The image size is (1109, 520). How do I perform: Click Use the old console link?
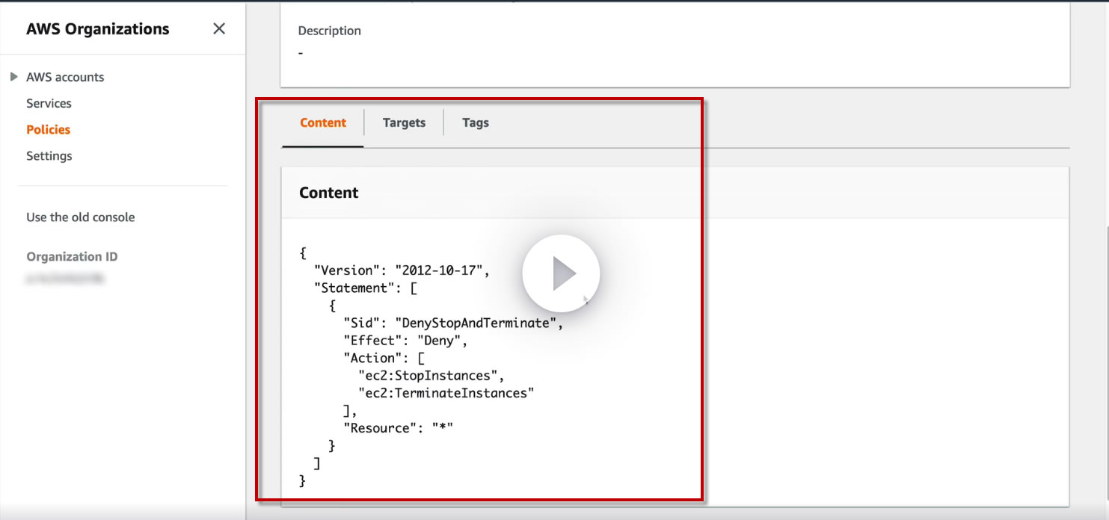click(81, 217)
